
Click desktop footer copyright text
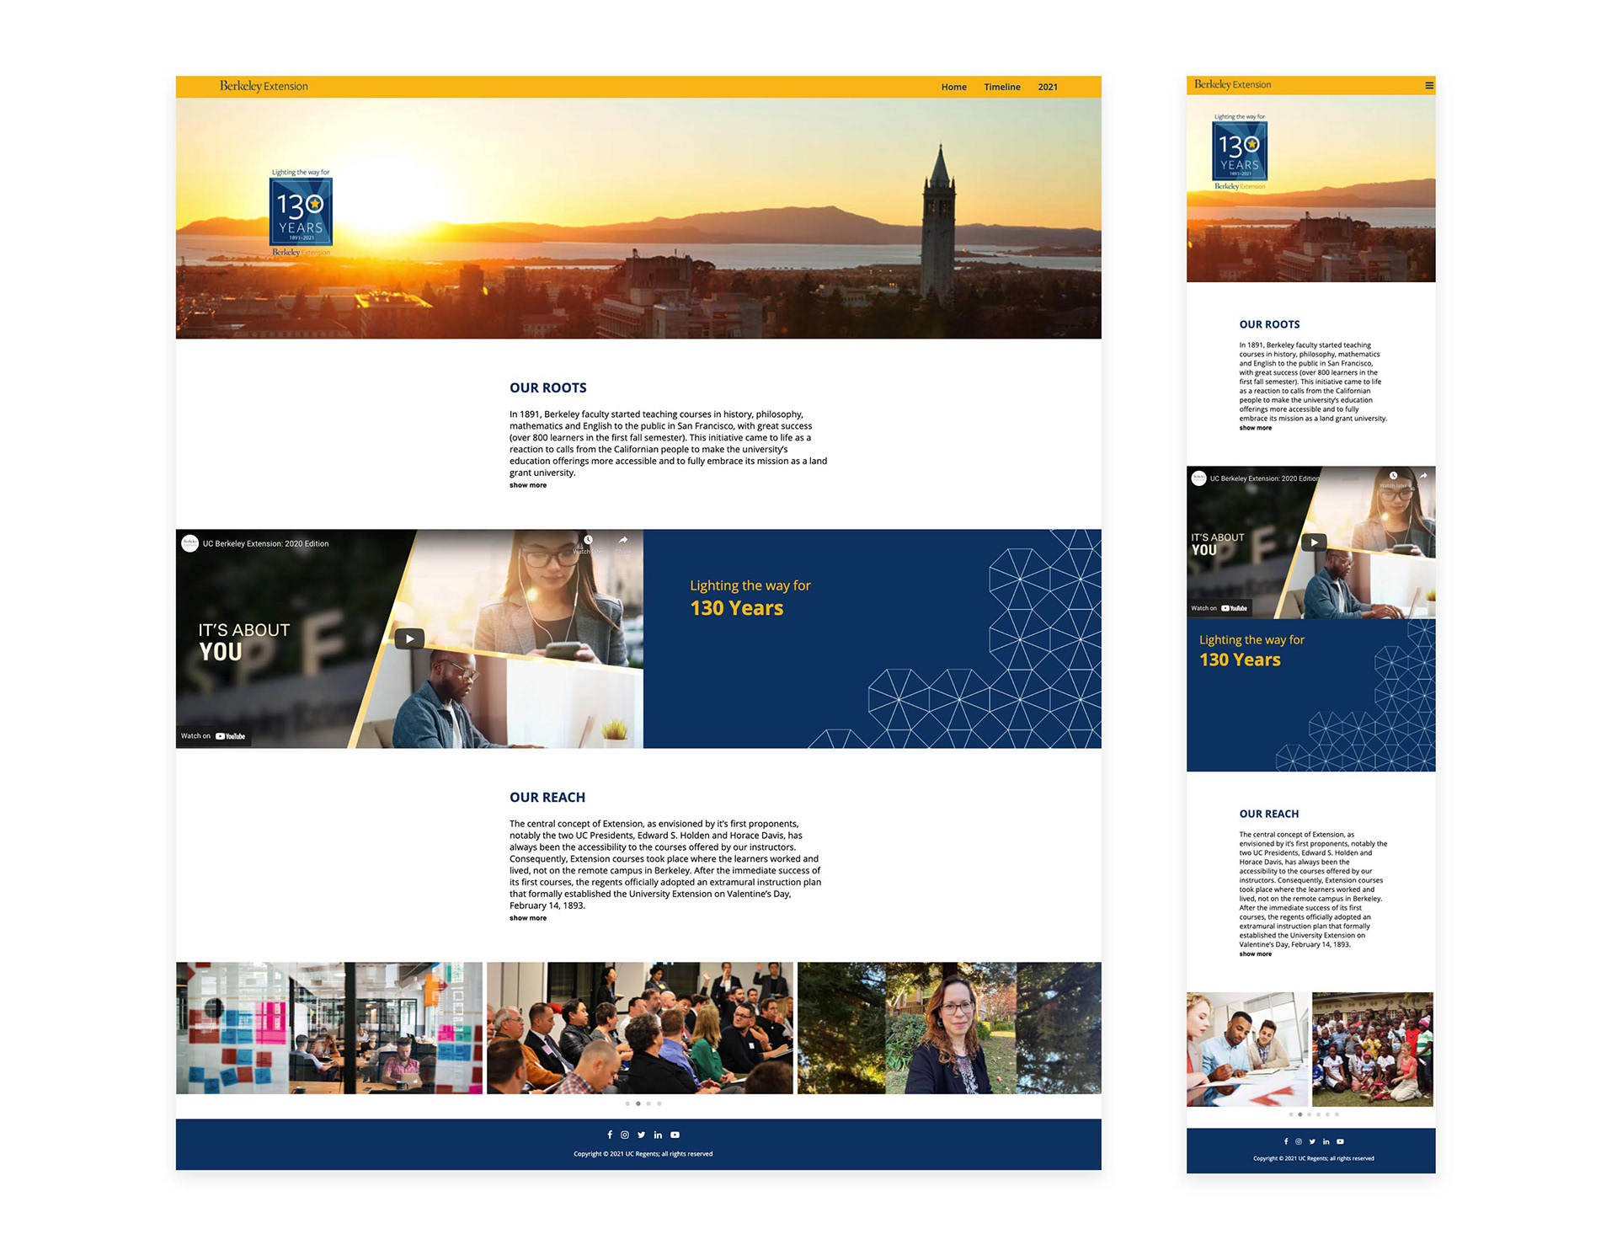643,1154
